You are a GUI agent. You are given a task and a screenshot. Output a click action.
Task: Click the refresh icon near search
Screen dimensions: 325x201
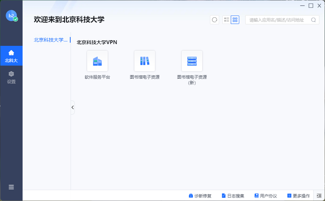pyautogui.click(x=215, y=20)
